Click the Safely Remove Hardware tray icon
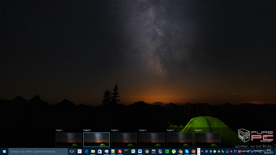 coord(223,151)
